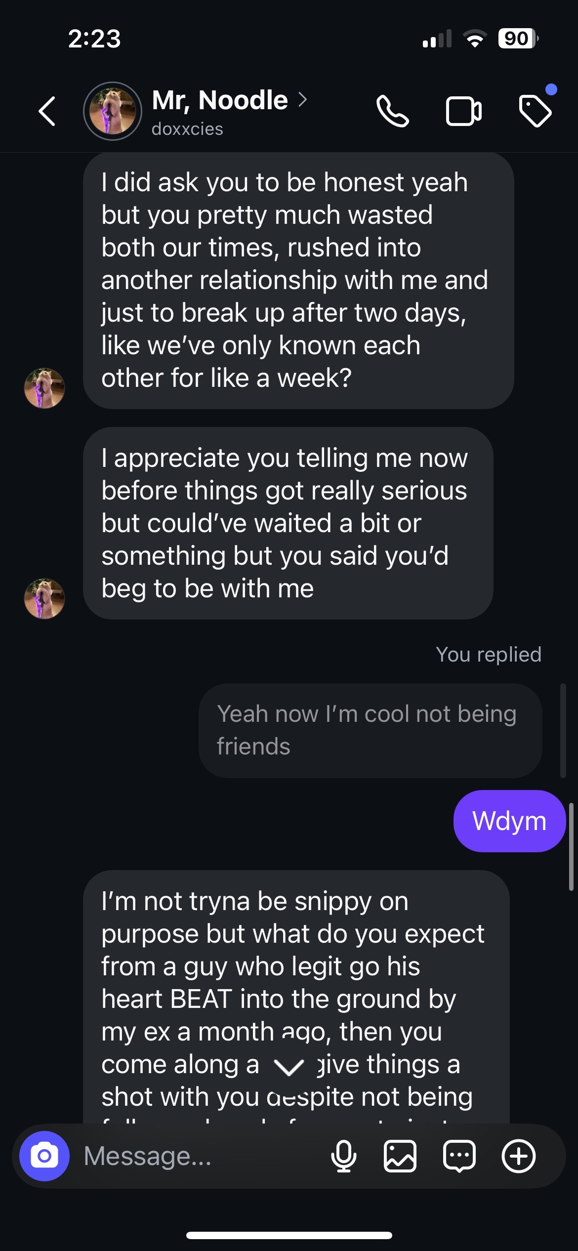Open Mr, Noodle's header profile picture

[113, 111]
